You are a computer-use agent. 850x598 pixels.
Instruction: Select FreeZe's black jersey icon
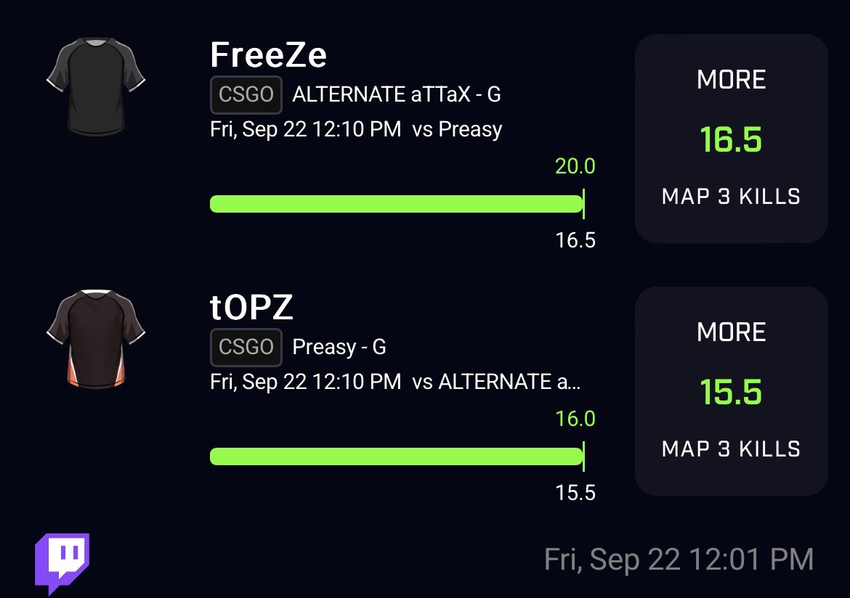click(x=96, y=86)
